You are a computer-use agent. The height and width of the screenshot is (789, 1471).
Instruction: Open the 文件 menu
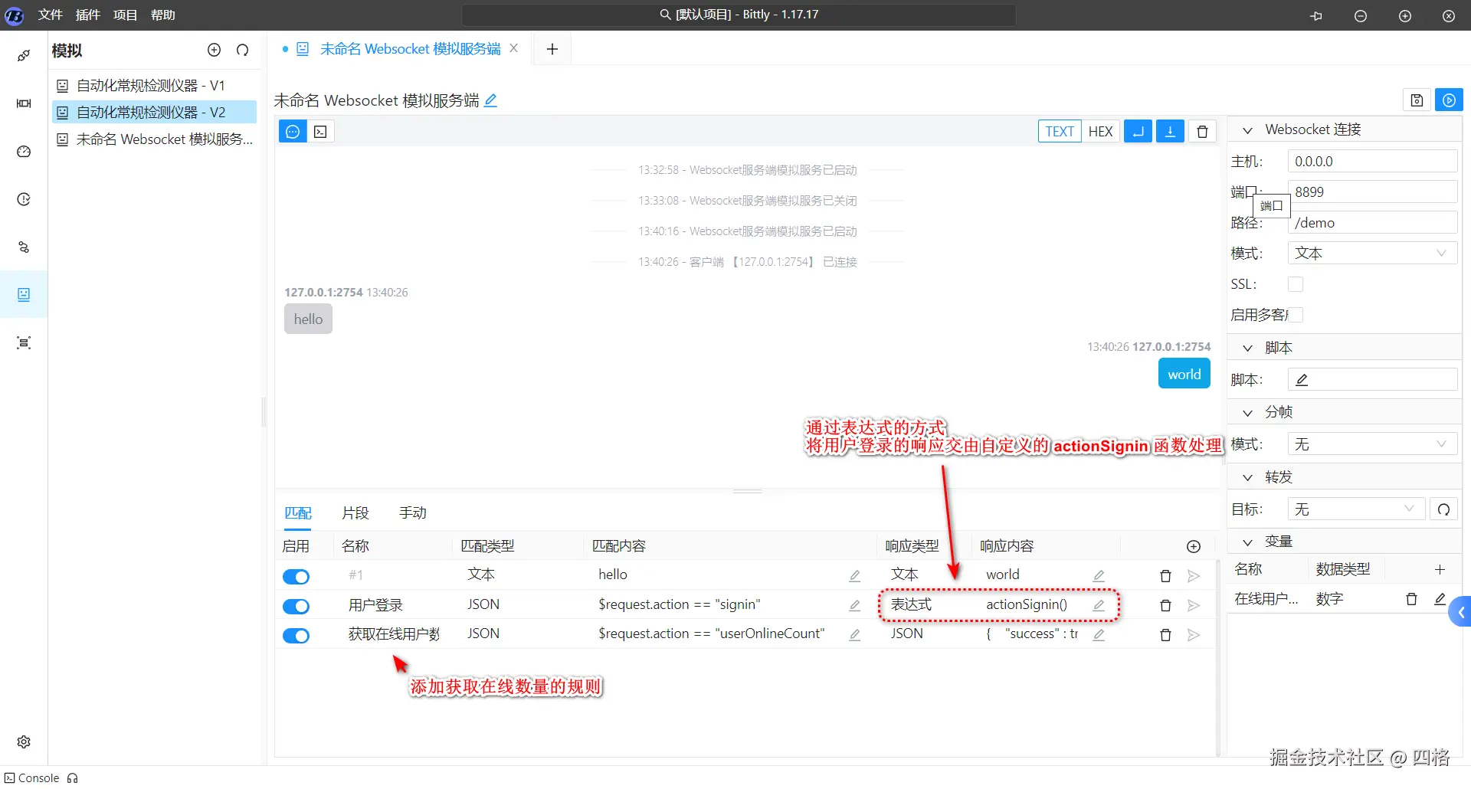pyautogui.click(x=51, y=15)
